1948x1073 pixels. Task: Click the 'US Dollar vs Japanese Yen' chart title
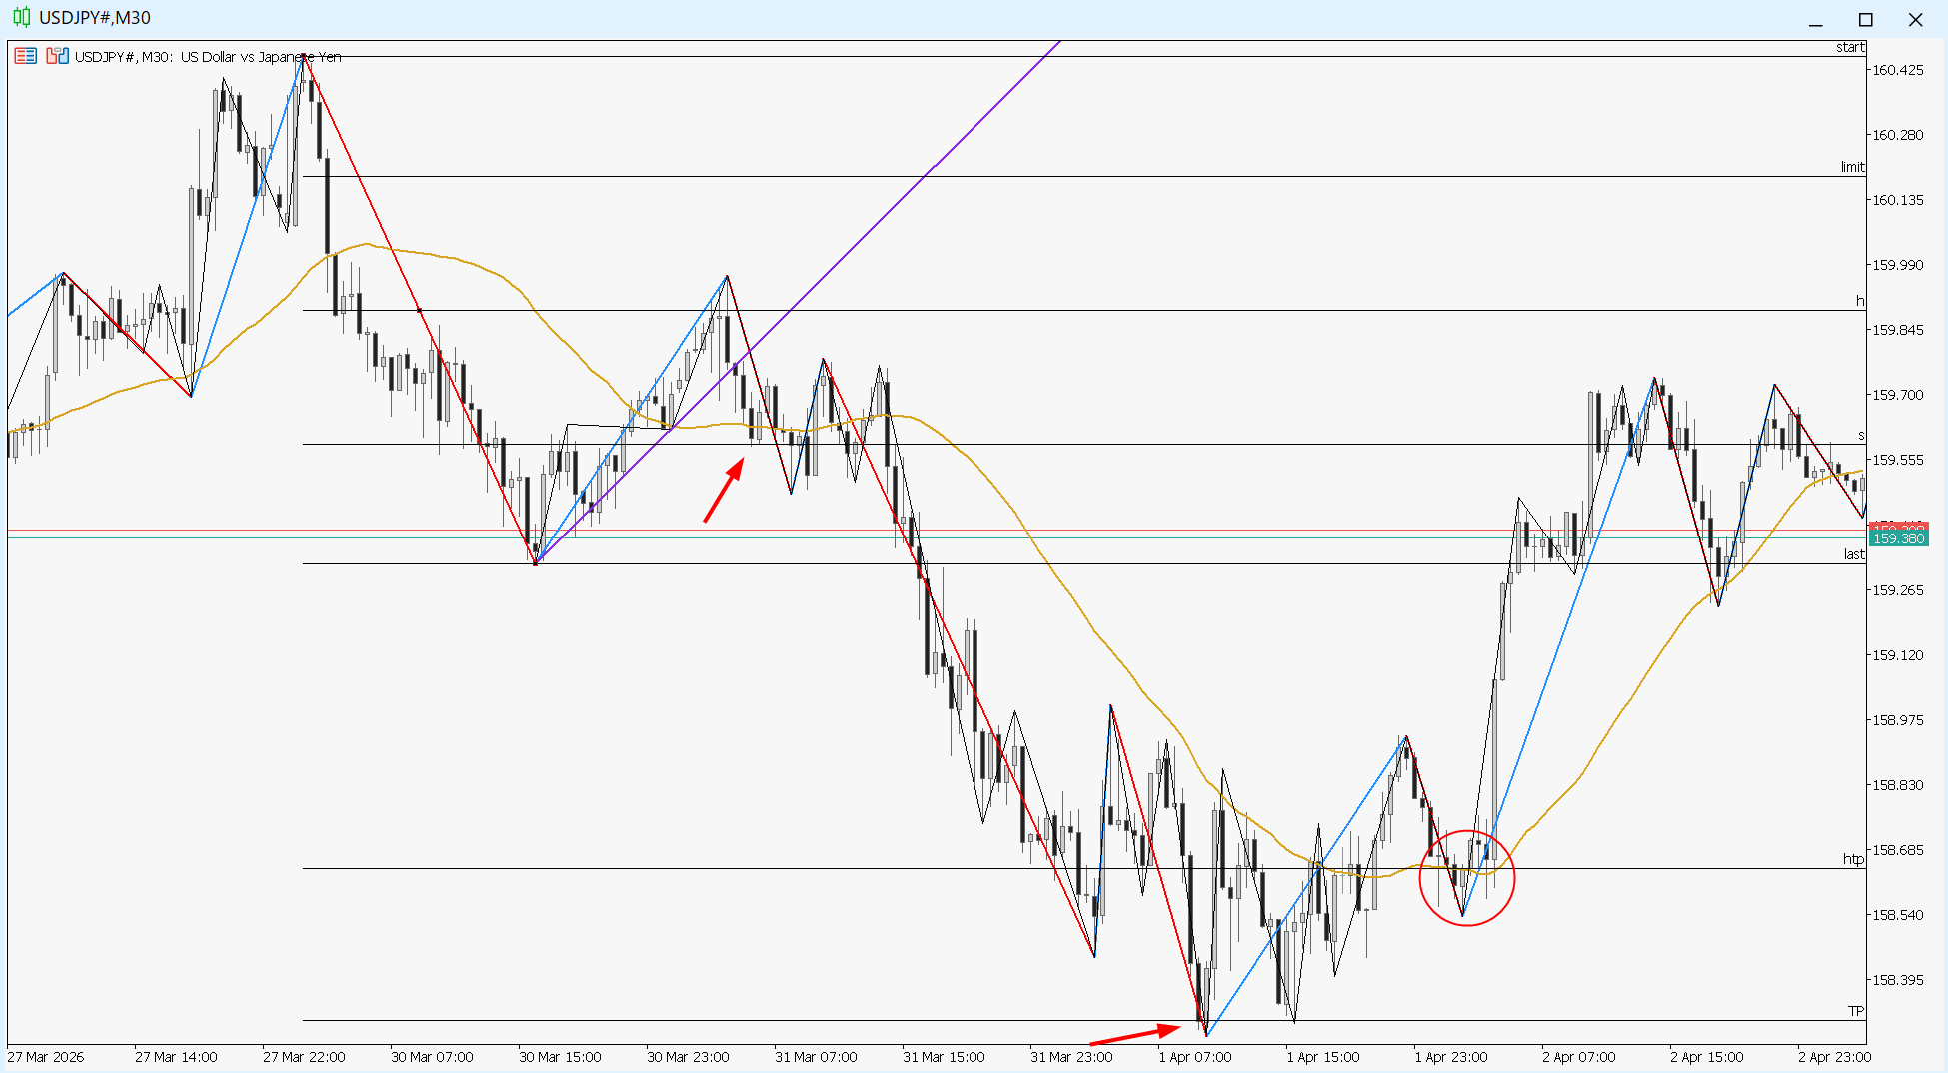pos(261,57)
